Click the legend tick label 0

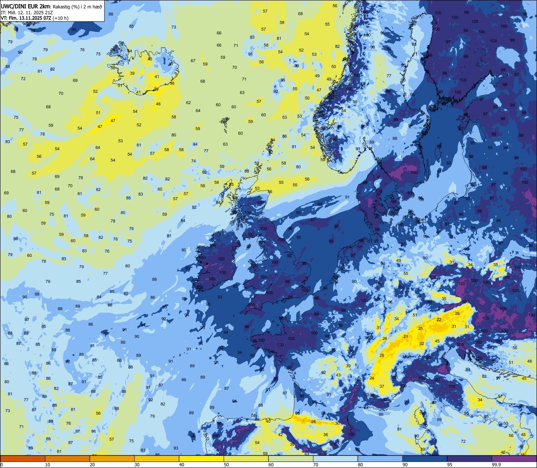(x=2, y=465)
